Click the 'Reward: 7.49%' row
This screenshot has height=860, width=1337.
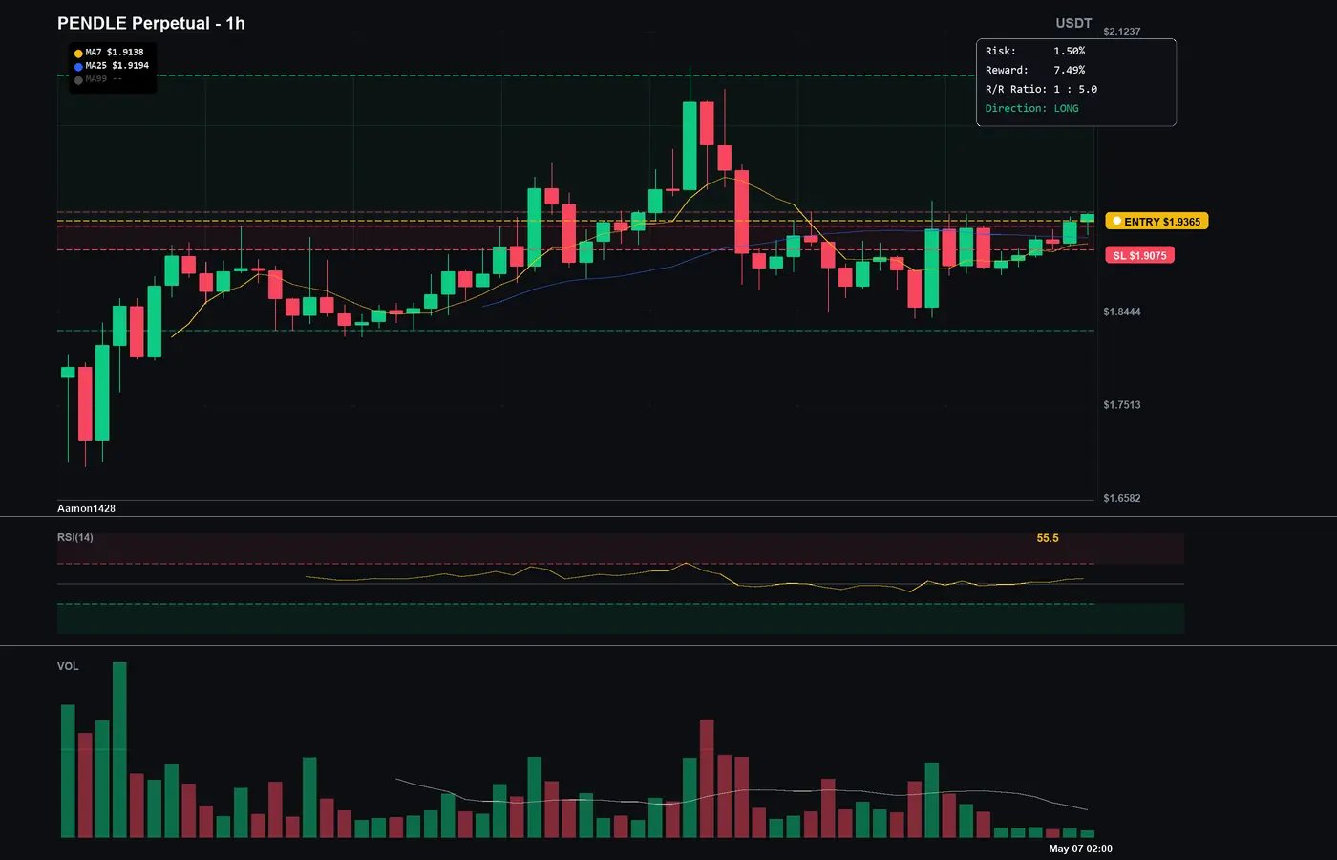[1035, 70]
